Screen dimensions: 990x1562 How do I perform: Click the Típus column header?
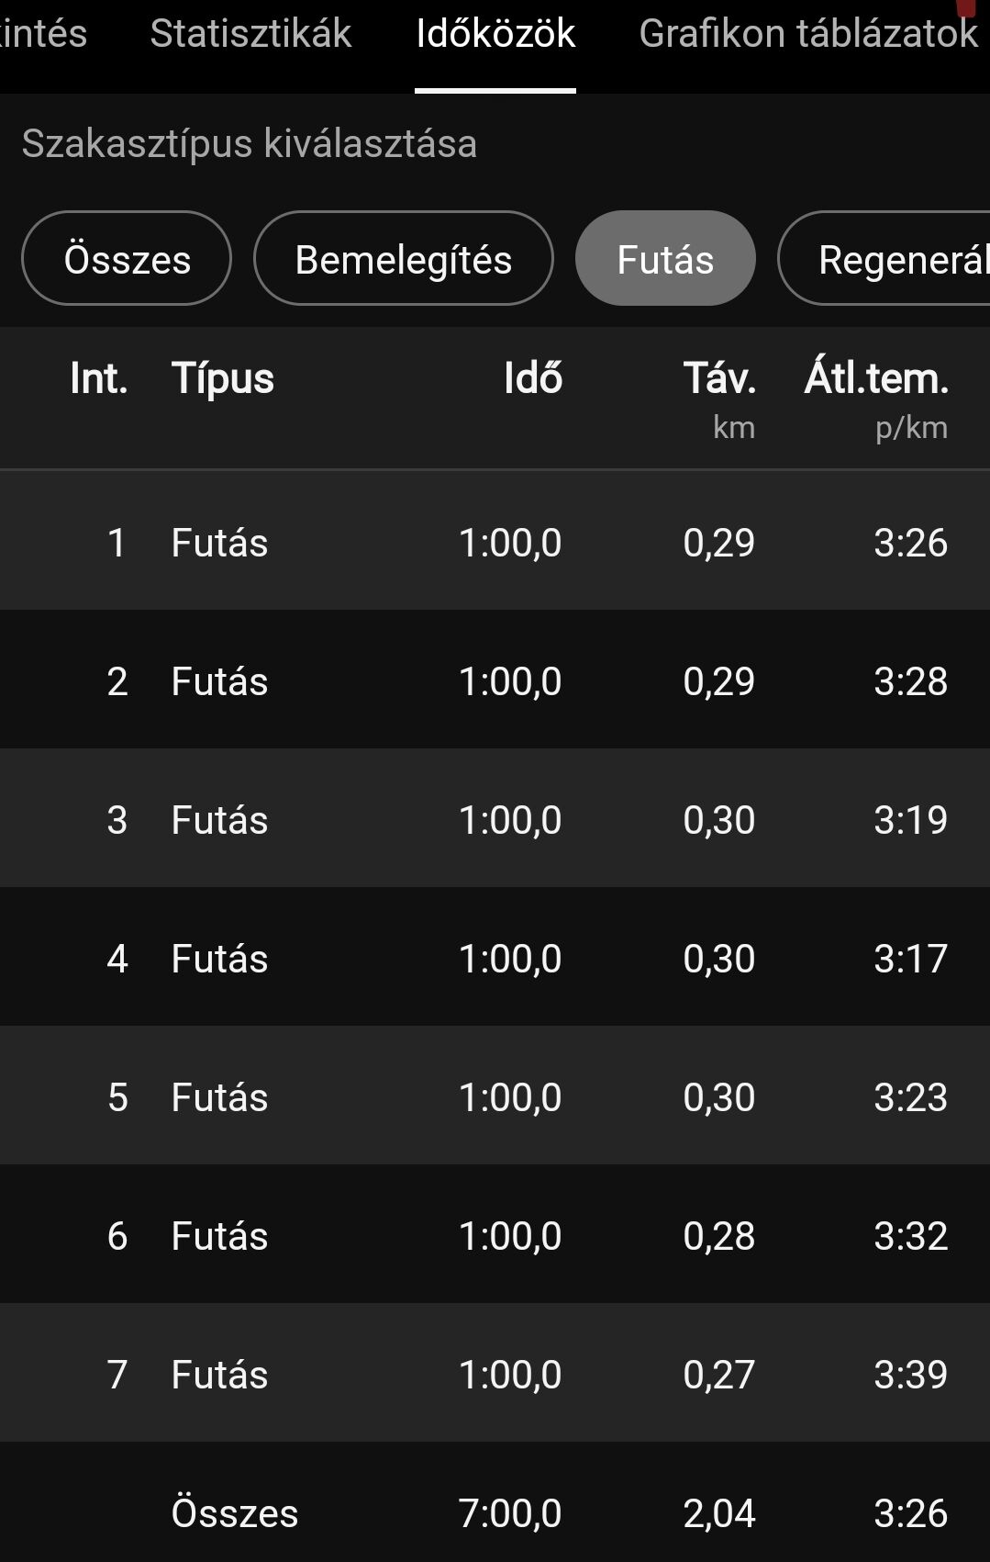pos(222,378)
